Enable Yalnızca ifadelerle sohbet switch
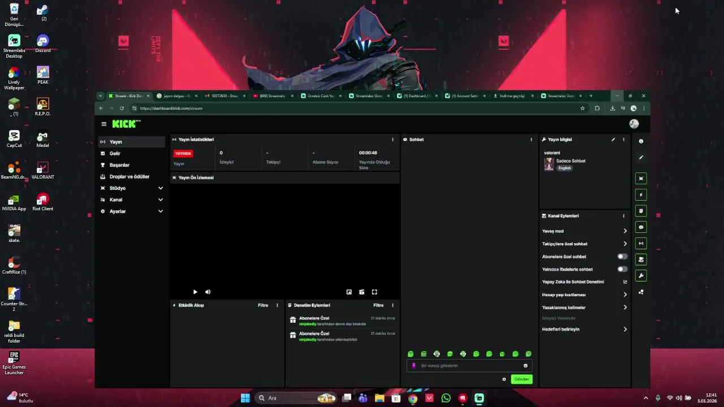Screen dimensions: 724x407 [622, 269]
